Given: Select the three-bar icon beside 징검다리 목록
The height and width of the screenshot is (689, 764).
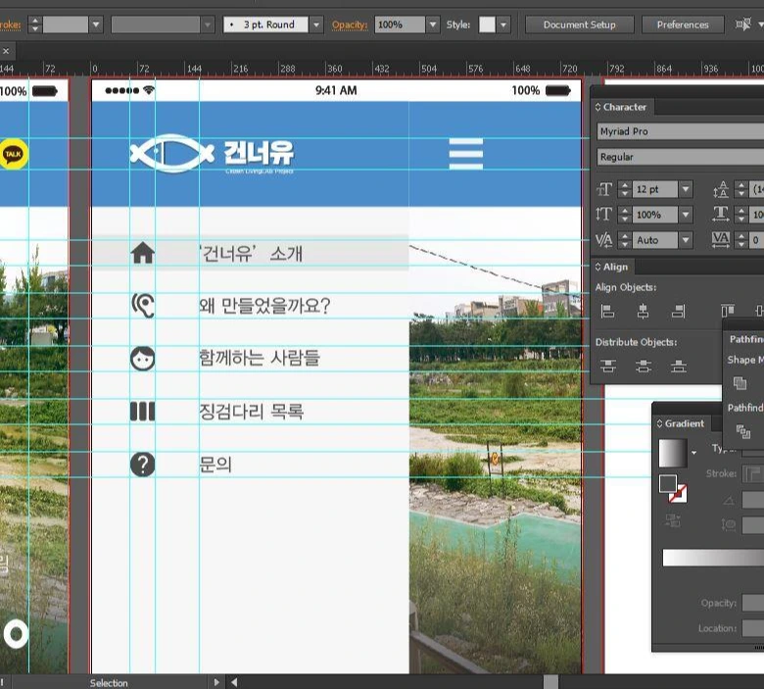Looking at the screenshot, I should [x=143, y=411].
